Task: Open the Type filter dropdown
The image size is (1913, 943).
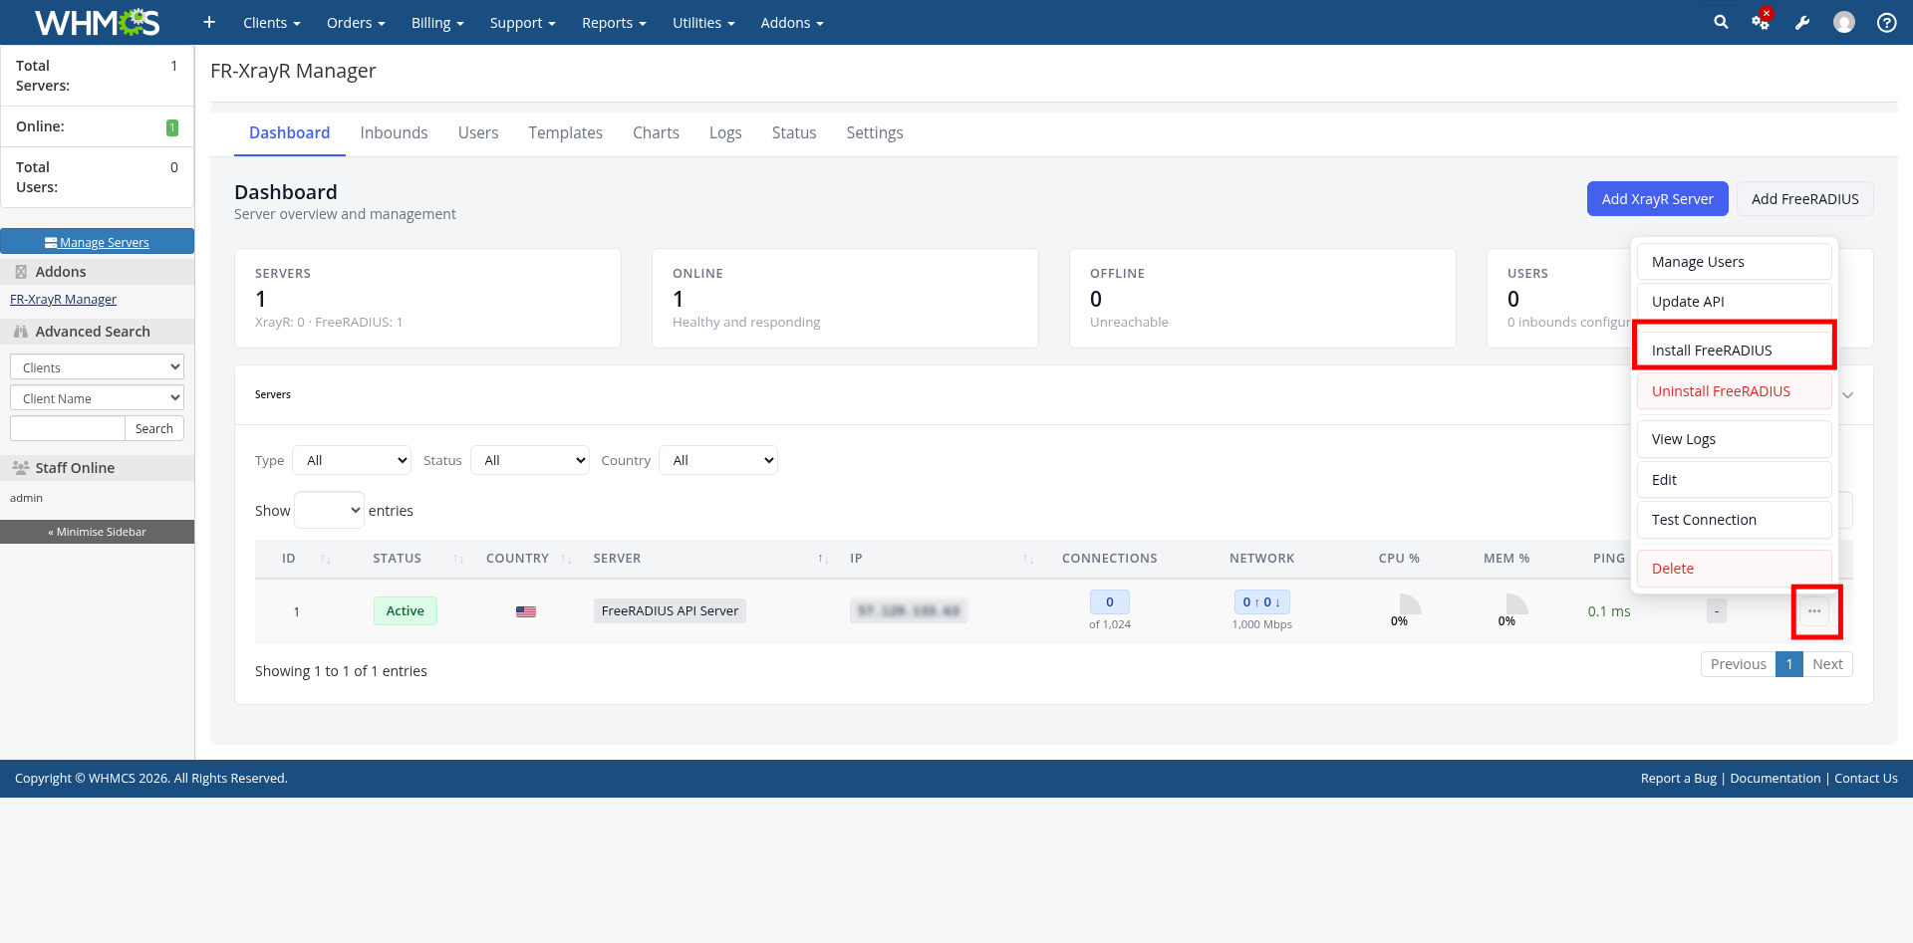Action: [352, 460]
